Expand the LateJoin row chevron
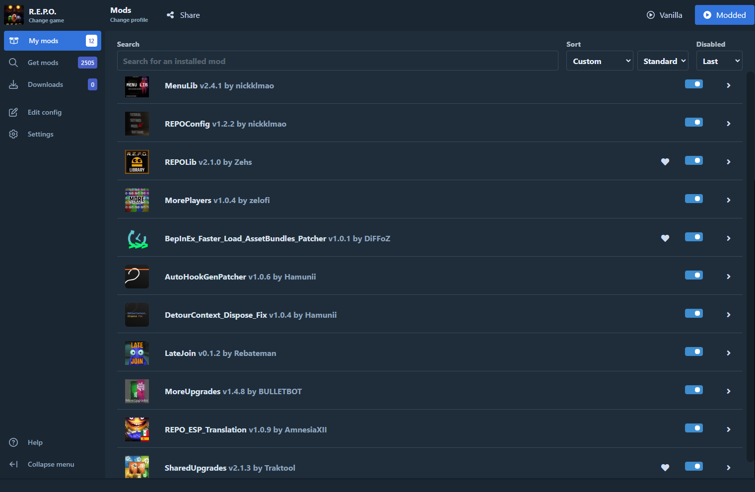The width and height of the screenshot is (755, 492). pyautogui.click(x=729, y=353)
